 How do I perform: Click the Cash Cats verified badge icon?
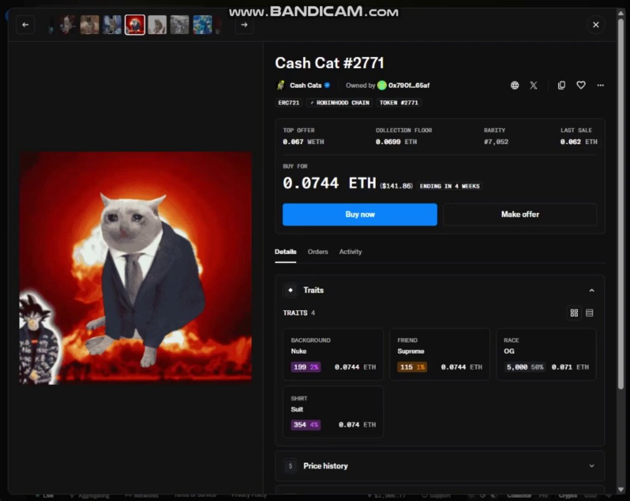pyautogui.click(x=327, y=85)
